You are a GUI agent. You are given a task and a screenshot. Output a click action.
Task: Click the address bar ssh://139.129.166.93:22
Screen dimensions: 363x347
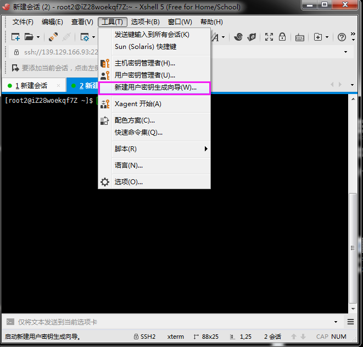click(61, 52)
